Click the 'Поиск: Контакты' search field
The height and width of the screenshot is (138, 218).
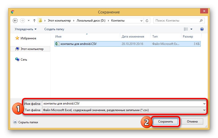(179, 21)
